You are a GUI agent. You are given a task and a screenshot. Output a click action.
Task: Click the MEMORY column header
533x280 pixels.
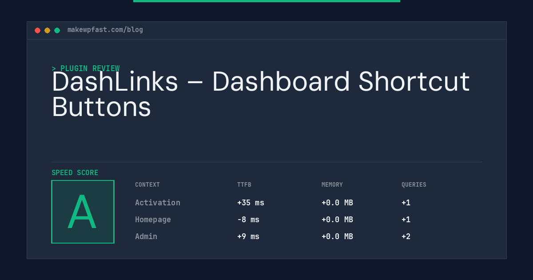pyautogui.click(x=332, y=185)
